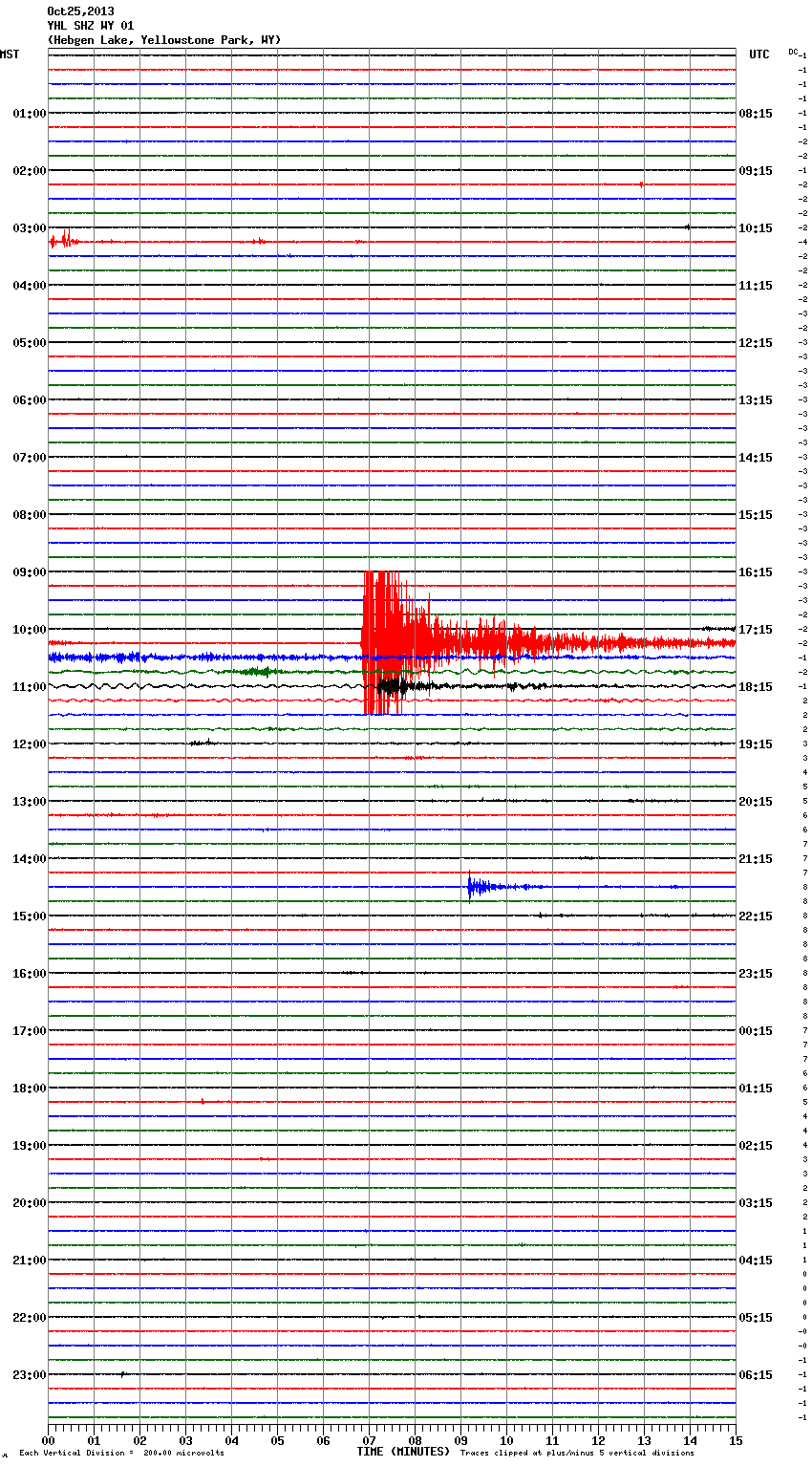Select the 05:00 MST time label
The width and height of the screenshot is (812, 1466).
tap(29, 343)
